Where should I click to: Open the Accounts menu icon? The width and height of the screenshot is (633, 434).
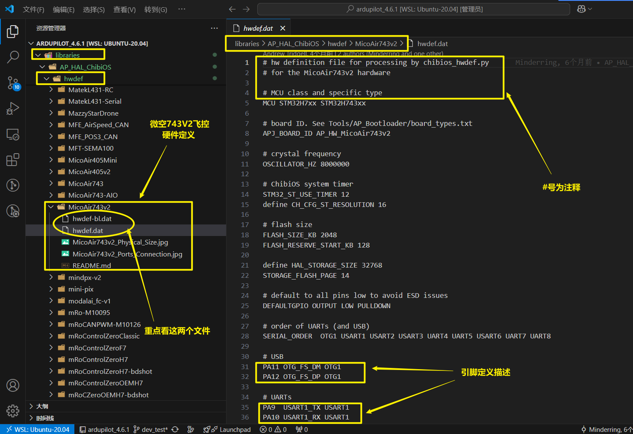coord(13,385)
